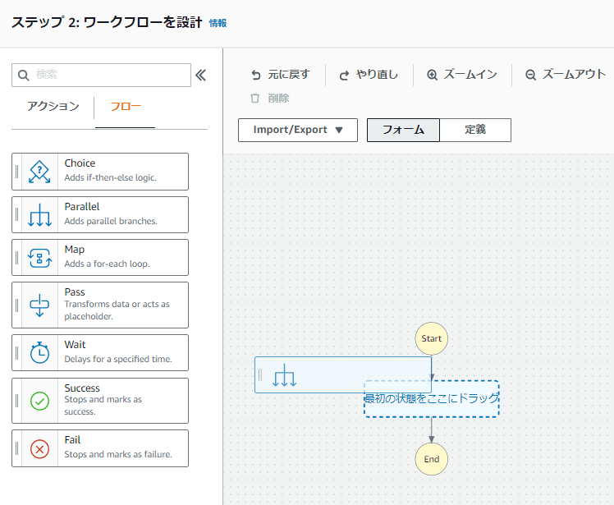Click the zoom in magnifier icon
This screenshot has width=614, height=505.
click(x=432, y=75)
